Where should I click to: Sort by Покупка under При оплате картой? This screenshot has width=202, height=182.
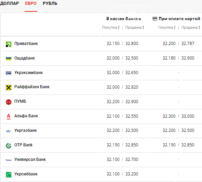(x=167, y=27)
